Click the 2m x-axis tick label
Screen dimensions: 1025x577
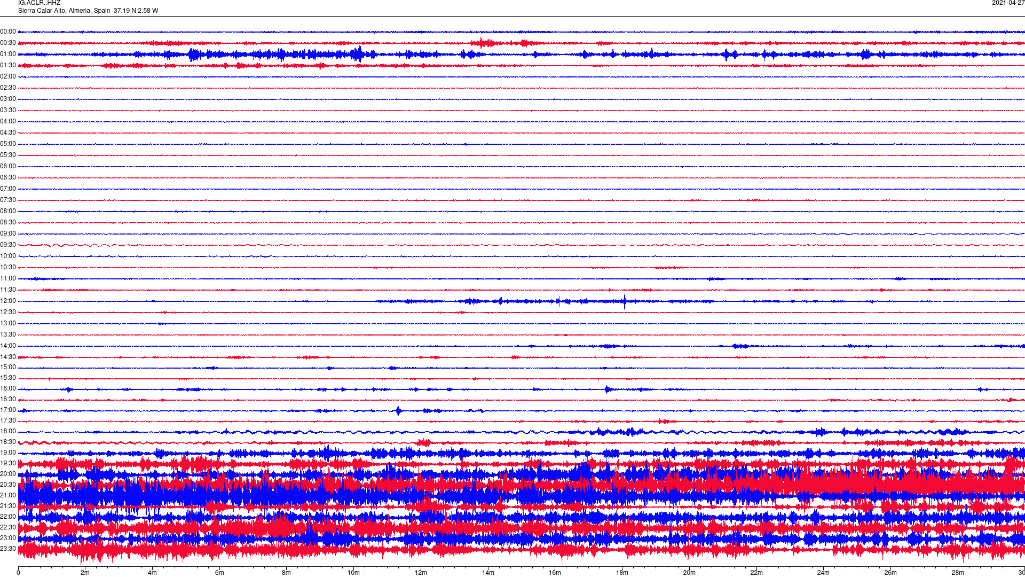pyautogui.click(x=85, y=573)
